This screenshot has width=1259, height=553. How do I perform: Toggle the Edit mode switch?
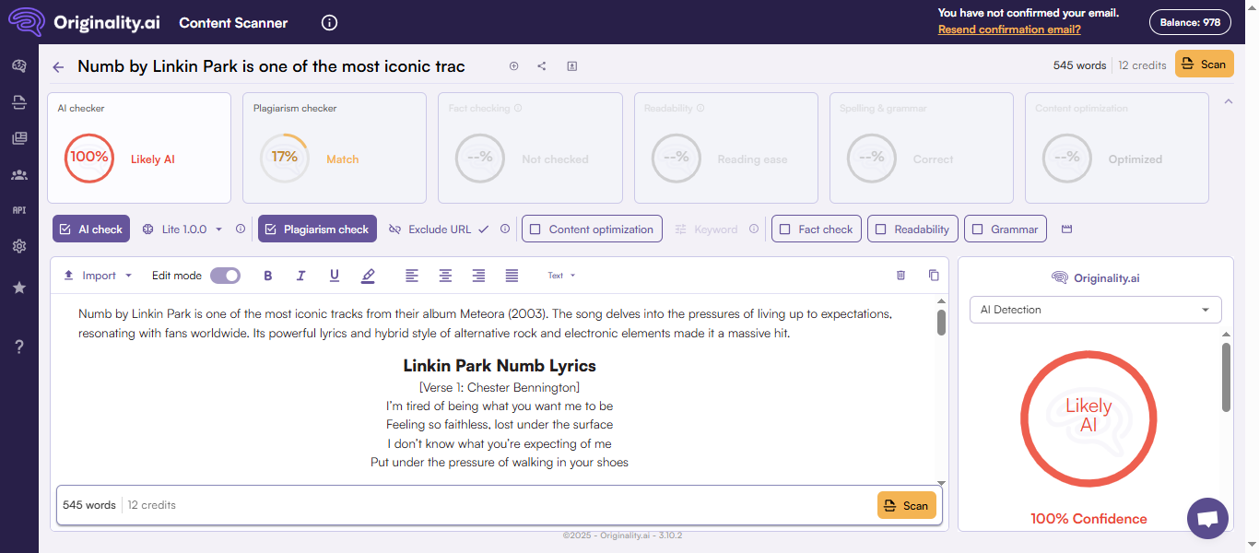[x=225, y=276]
